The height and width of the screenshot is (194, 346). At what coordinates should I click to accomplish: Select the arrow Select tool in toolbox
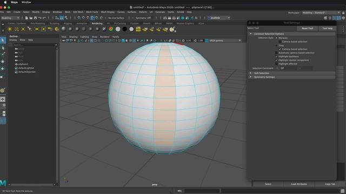pyautogui.click(x=3, y=40)
